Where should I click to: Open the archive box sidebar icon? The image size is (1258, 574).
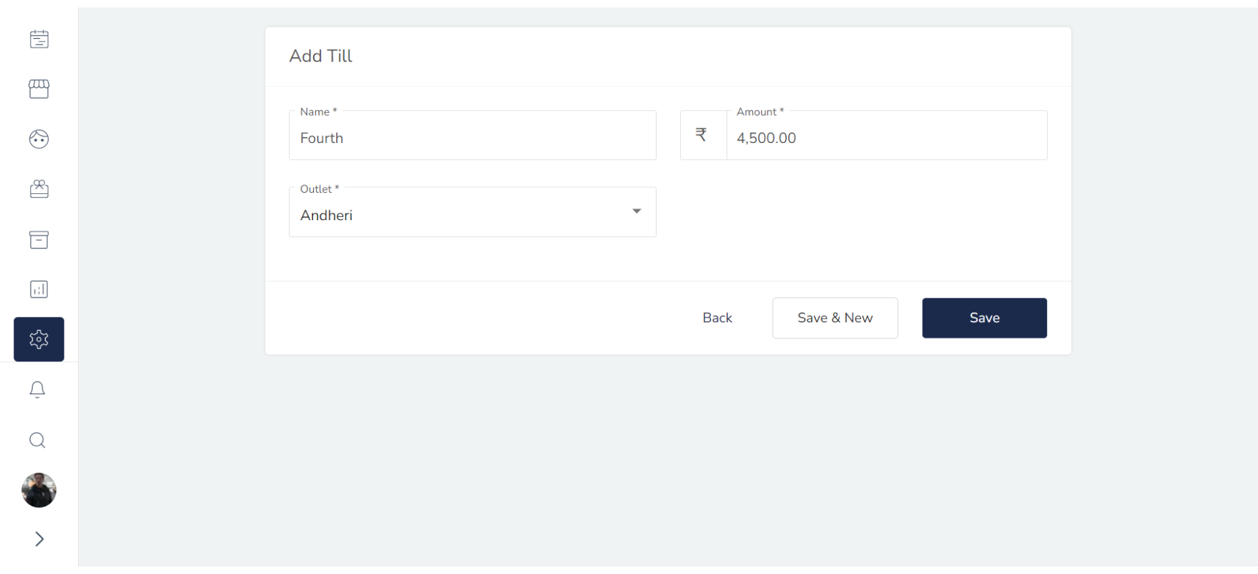point(39,240)
